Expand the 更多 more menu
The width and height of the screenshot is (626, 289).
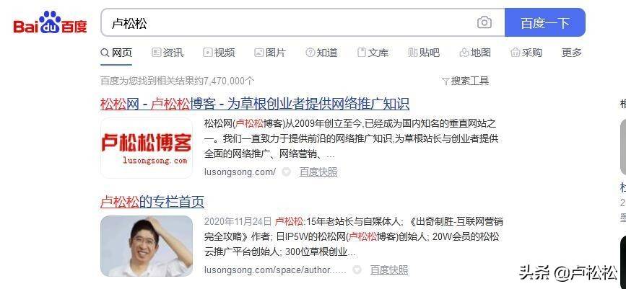572,52
